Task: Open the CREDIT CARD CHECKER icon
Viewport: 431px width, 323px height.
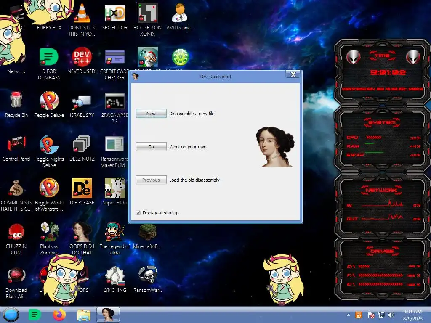Action: tap(114, 64)
